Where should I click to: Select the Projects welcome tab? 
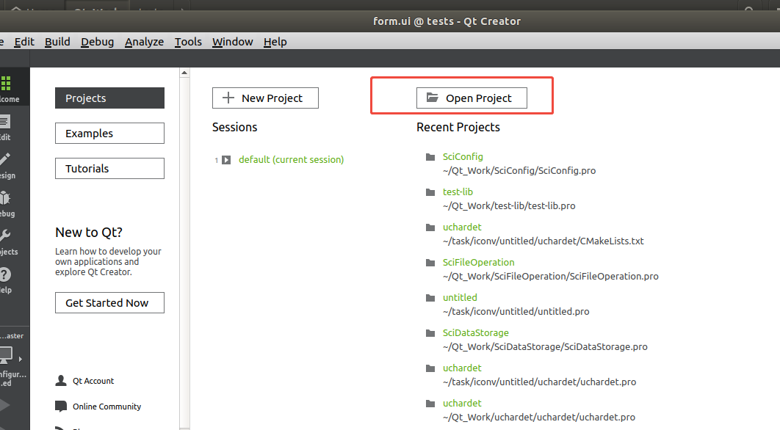[x=109, y=98]
